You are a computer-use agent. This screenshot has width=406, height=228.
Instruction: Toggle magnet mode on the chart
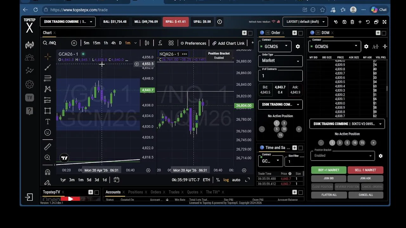click(x=48, y=172)
